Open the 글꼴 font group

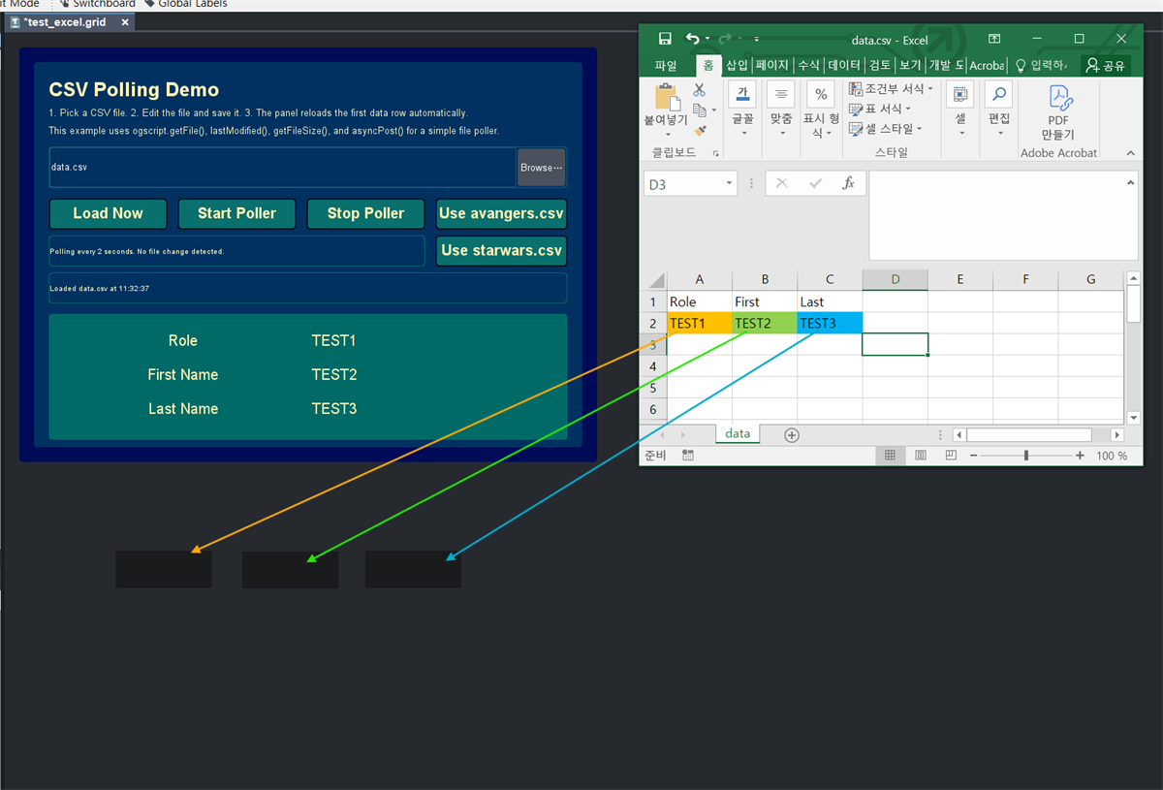743,109
